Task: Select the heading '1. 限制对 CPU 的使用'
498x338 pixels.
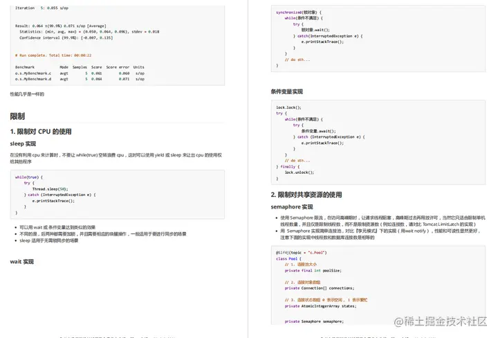Action: point(41,132)
